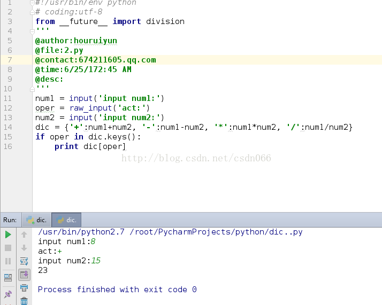The width and height of the screenshot is (382, 305).
Task: Collapse the docstring fold at line 4
Action: pos(32,32)
